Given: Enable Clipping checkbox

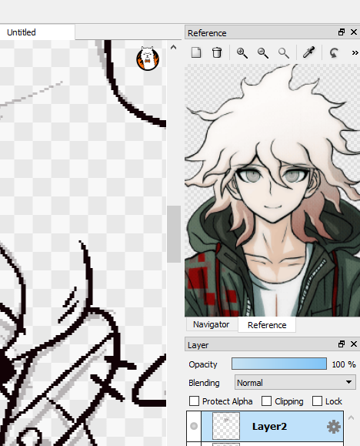Looking at the screenshot, I should pyautogui.click(x=266, y=401).
